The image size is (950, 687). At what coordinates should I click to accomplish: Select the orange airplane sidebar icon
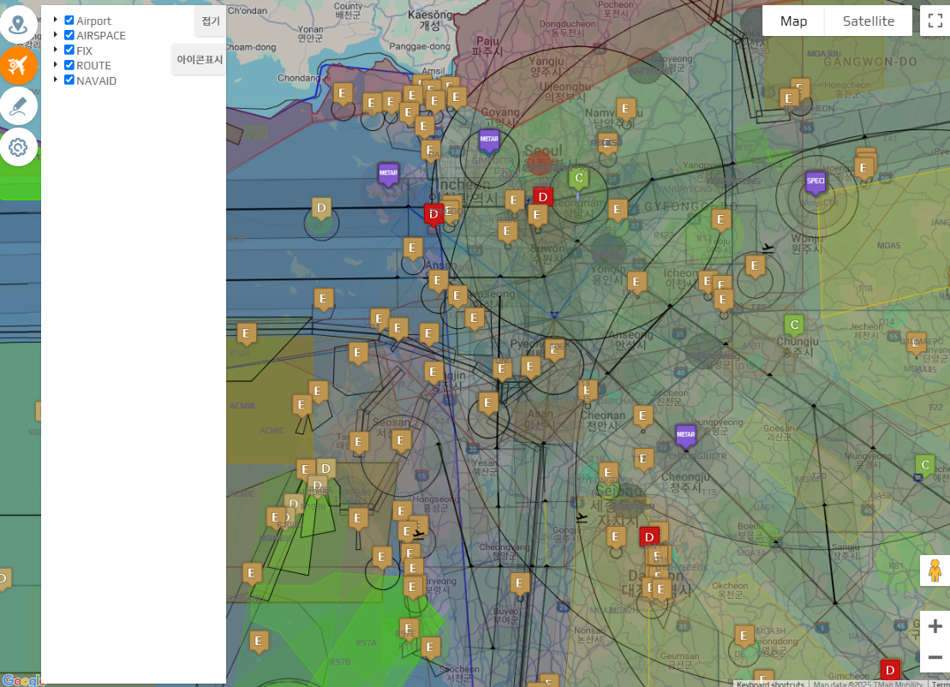pyautogui.click(x=18, y=66)
